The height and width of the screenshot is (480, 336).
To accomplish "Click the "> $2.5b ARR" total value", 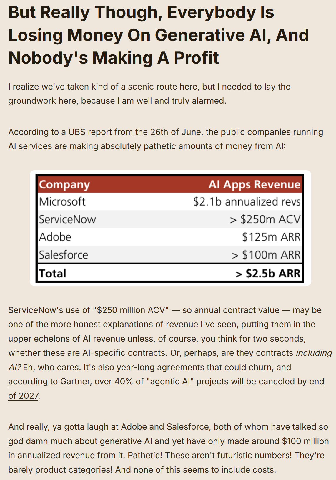I will (267, 273).
